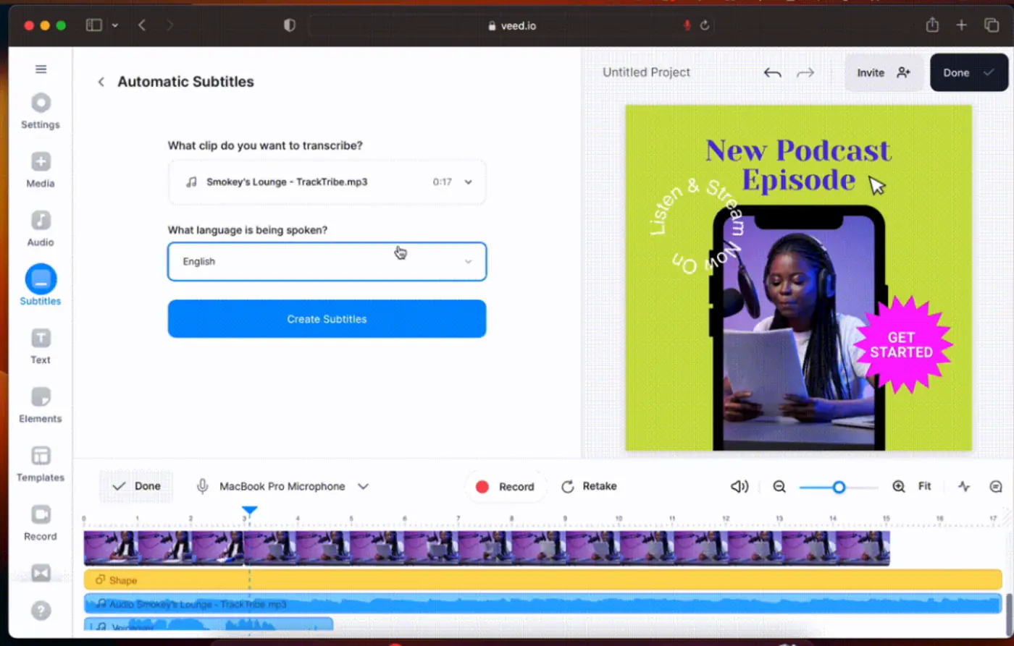
Task: Click Safari back navigation arrow
Action: pos(142,25)
